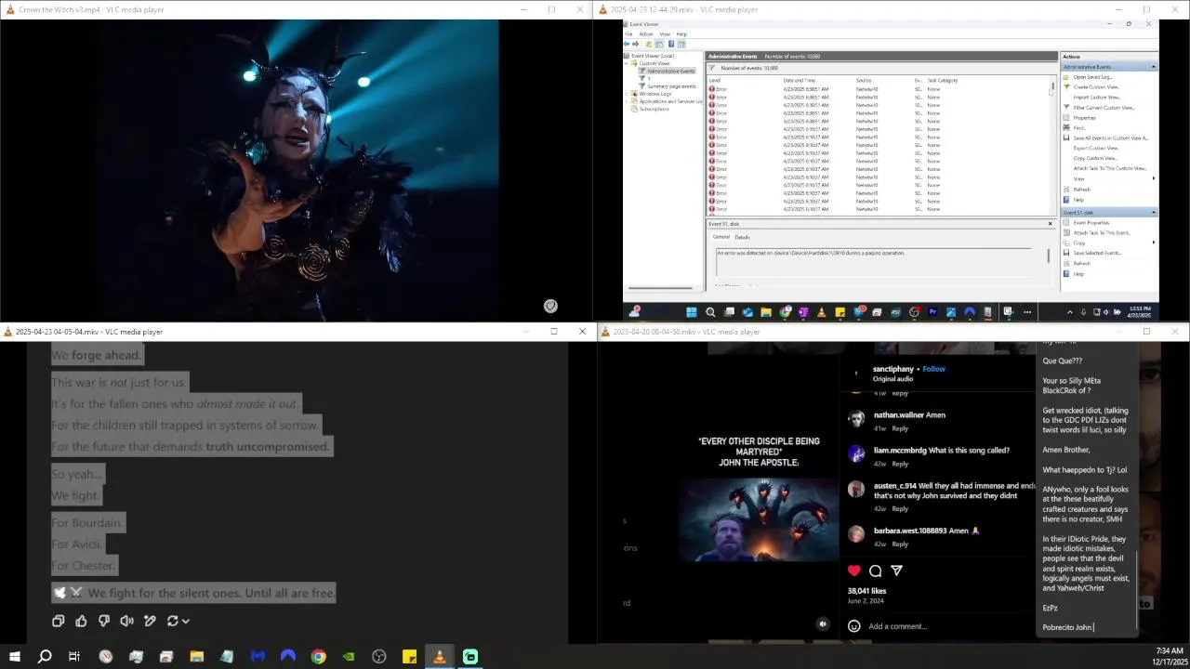Image resolution: width=1190 pixels, height=669 pixels.
Task: Select Administrative Events in the tree
Action: click(671, 71)
